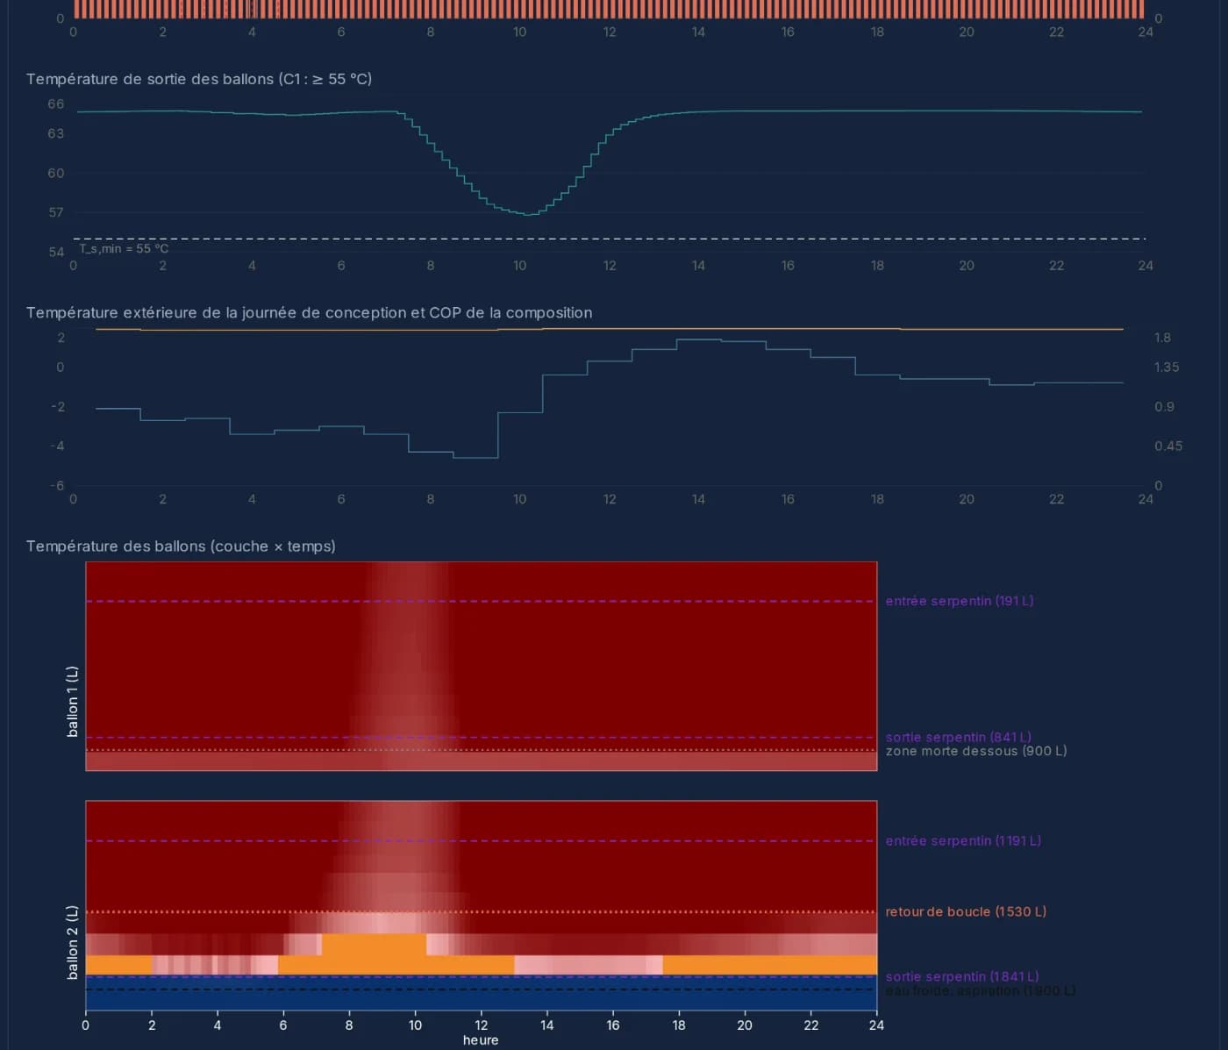Click the 'heure' x-axis label

481,1040
